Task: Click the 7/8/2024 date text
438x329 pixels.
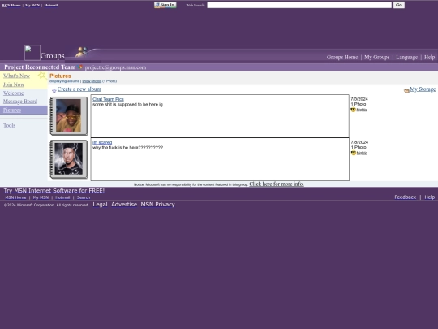Action: point(359,142)
